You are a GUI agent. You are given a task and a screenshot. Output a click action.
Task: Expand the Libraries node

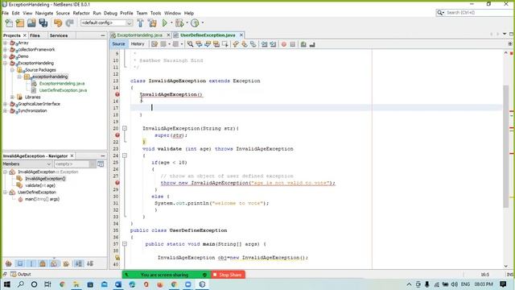13,97
